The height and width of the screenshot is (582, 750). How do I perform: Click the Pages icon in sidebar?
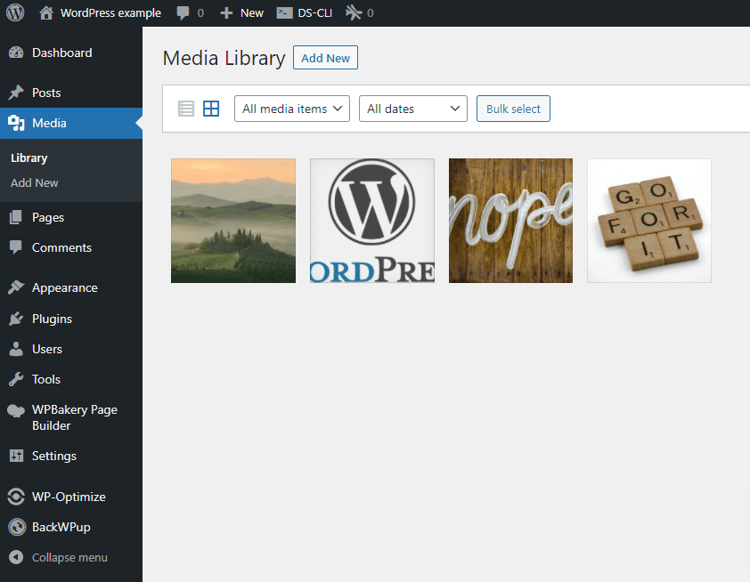16,217
